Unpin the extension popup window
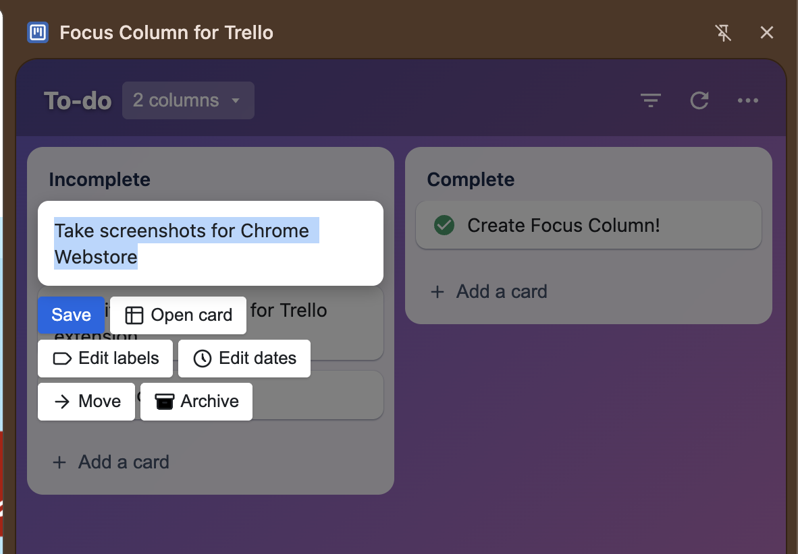This screenshot has height=554, width=798. pos(724,32)
